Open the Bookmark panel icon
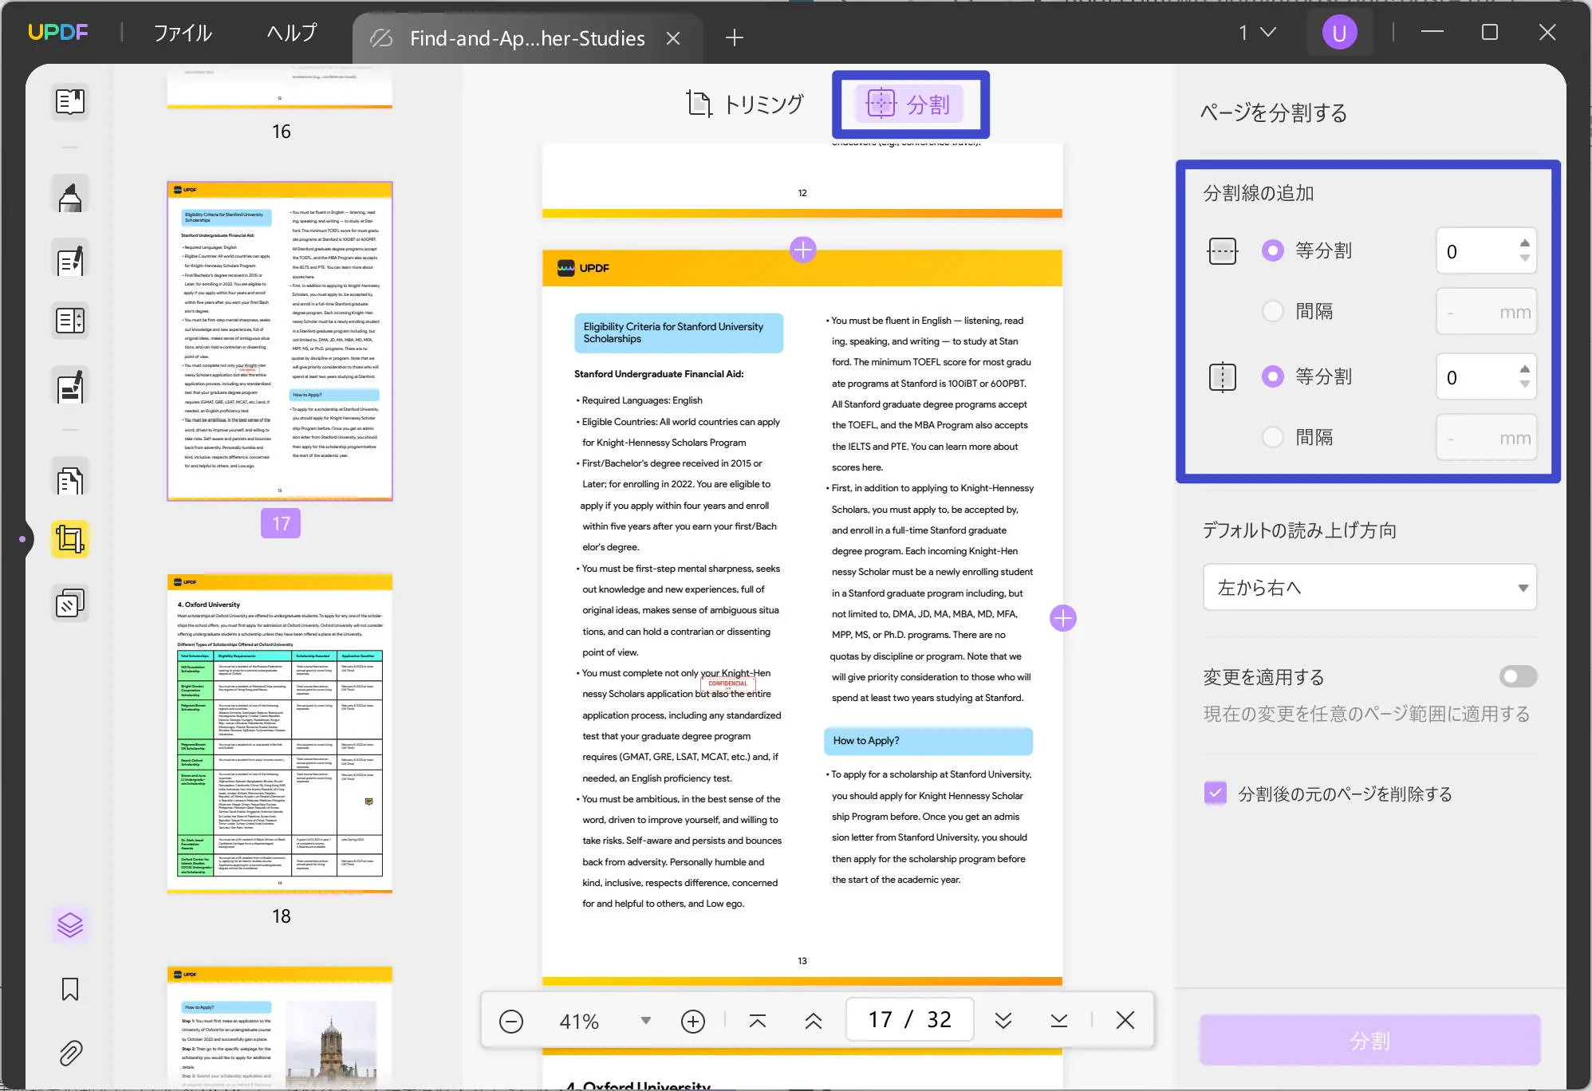The width and height of the screenshot is (1592, 1091). point(70,990)
